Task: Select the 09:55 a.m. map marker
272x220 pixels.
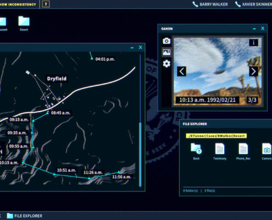Action: [34, 147]
